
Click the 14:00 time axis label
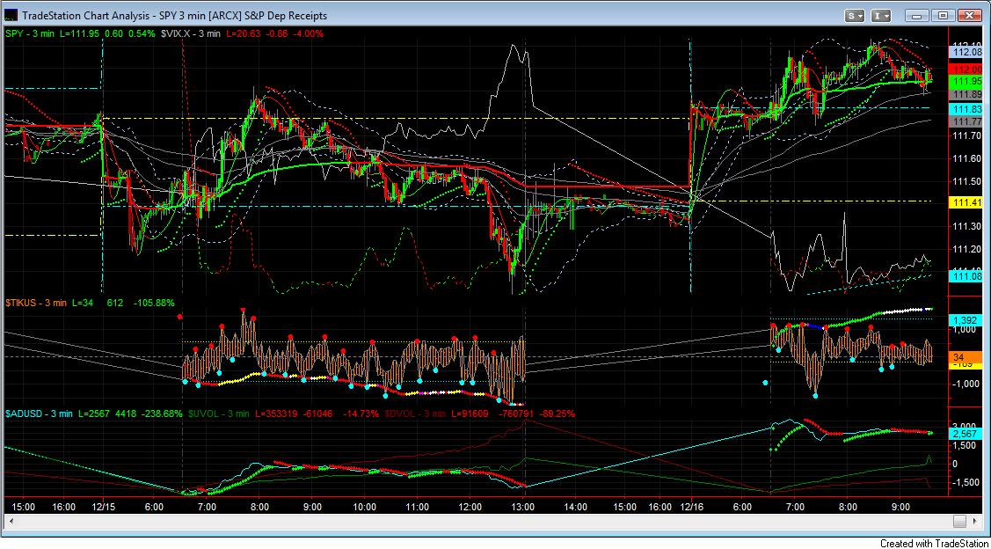pos(577,506)
